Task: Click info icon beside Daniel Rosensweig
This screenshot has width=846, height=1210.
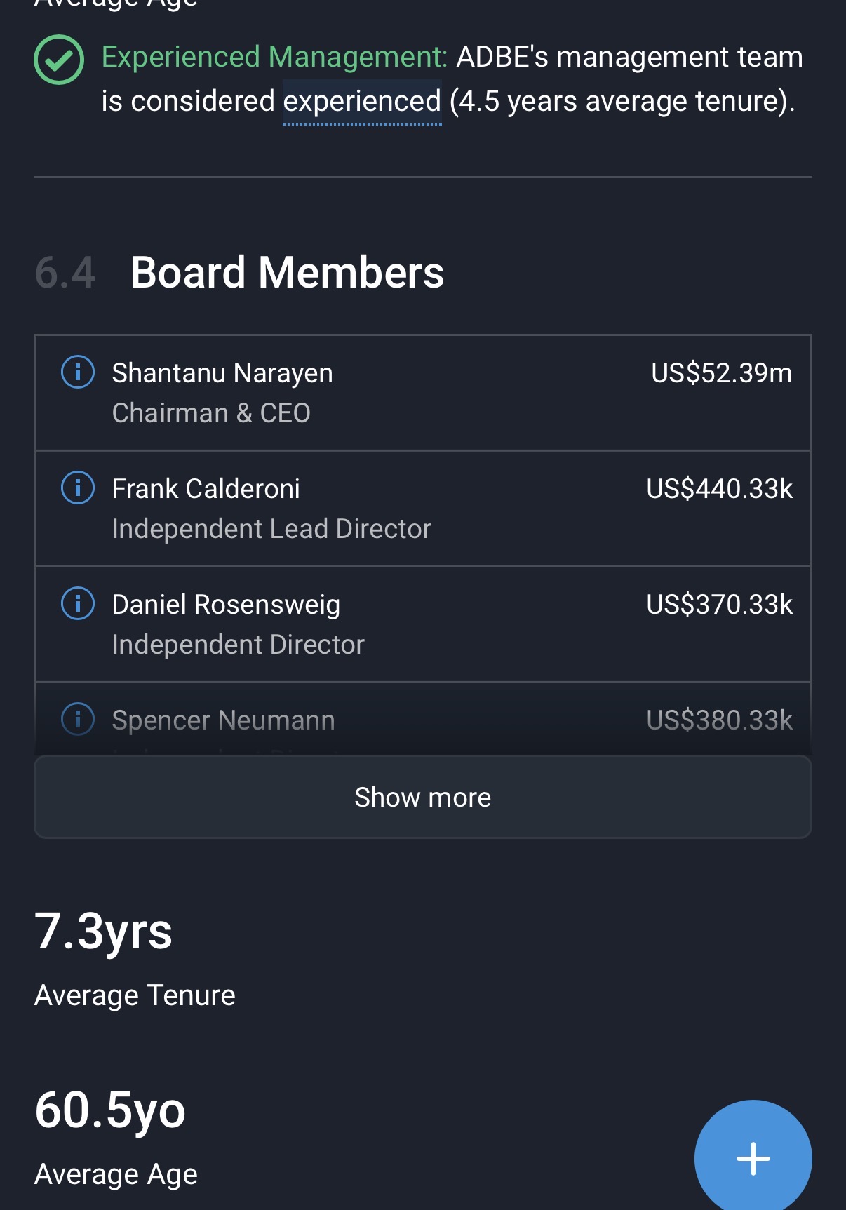Action: [x=78, y=603]
